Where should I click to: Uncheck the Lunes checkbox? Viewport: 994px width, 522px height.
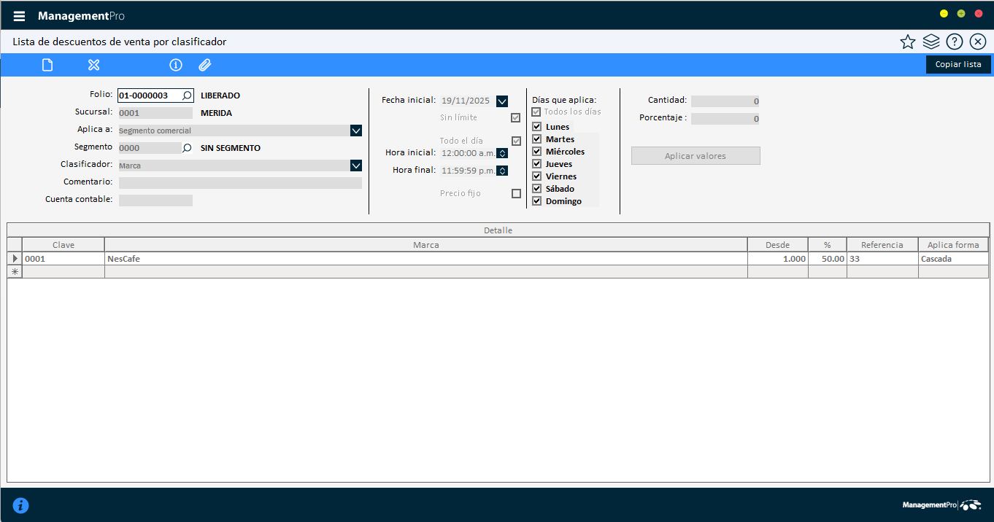[537, 127]
